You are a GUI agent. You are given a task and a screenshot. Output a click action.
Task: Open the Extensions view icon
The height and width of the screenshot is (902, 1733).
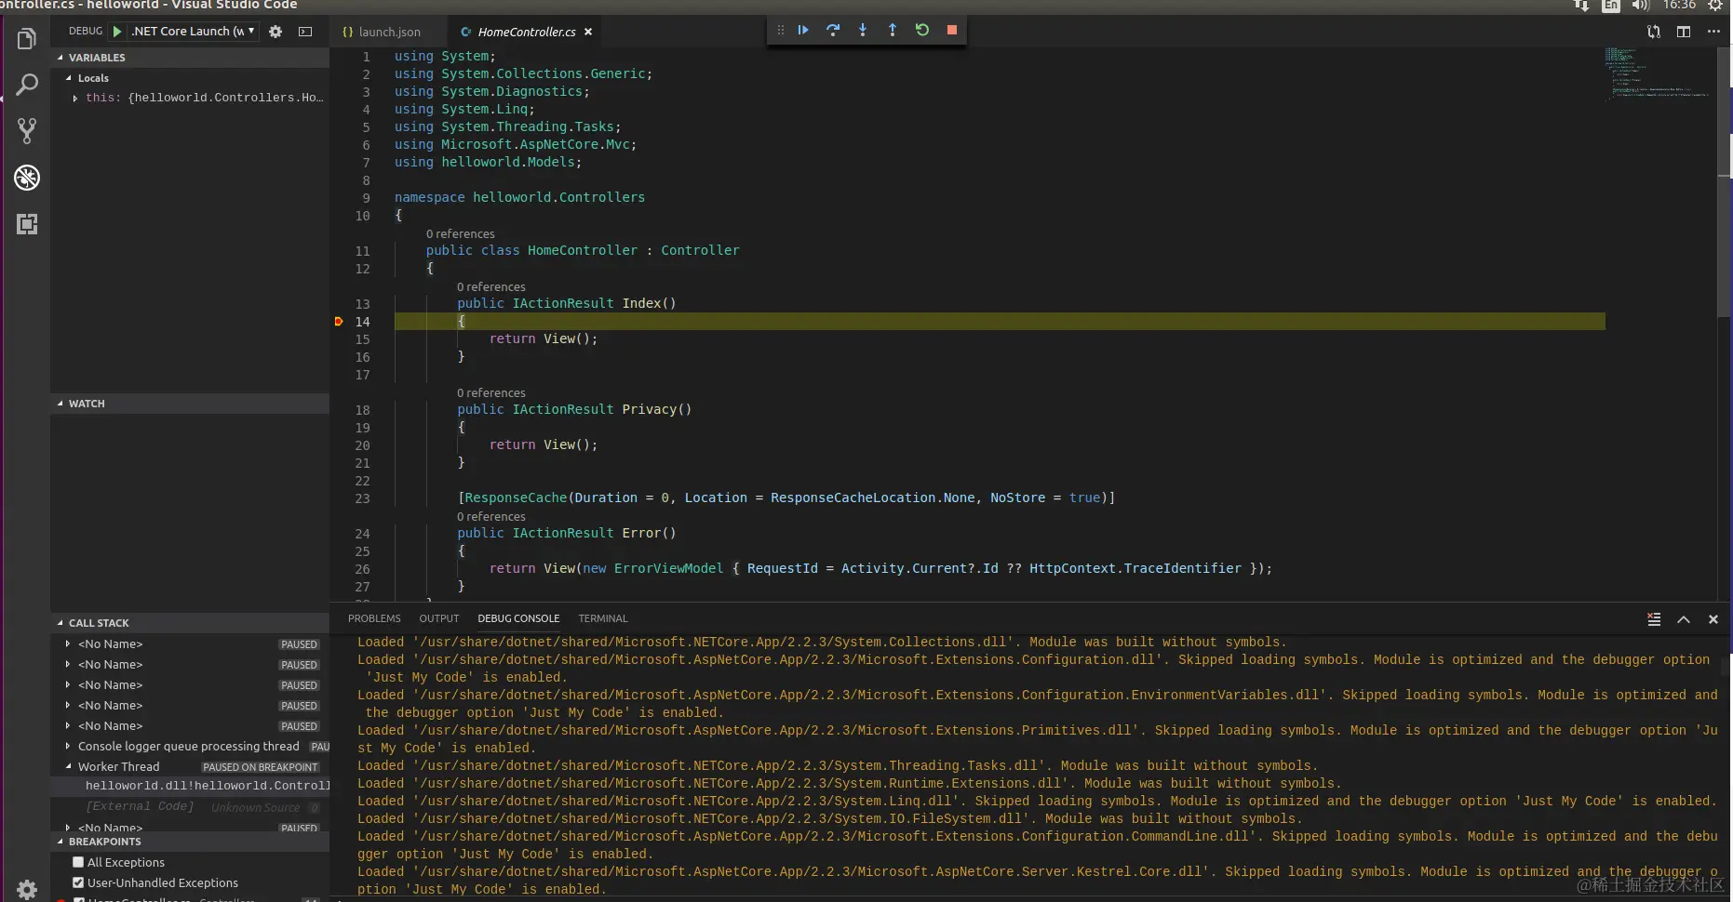(27, 224)
